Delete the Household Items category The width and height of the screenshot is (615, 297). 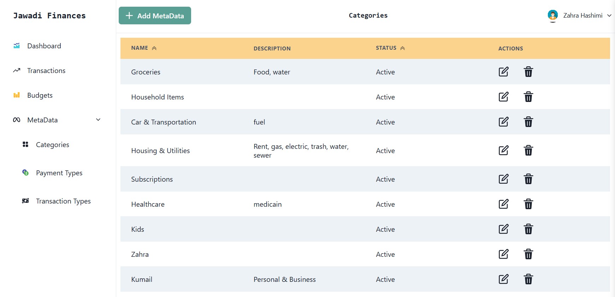click(528, 97)
